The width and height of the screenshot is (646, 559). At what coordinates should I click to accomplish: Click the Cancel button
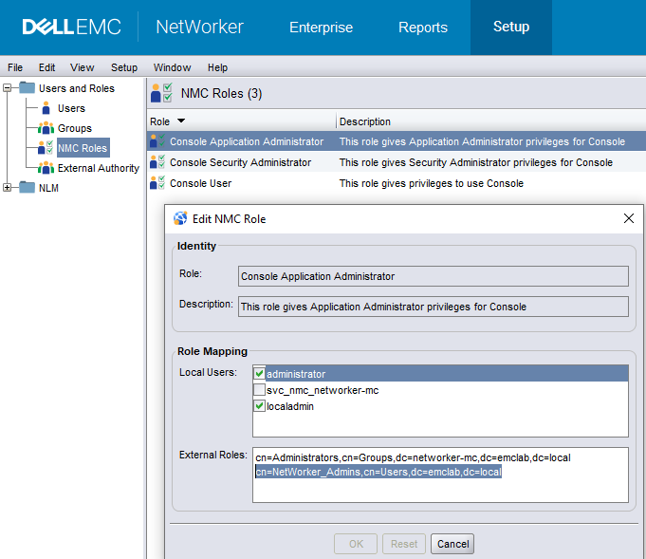click(452, 544)
